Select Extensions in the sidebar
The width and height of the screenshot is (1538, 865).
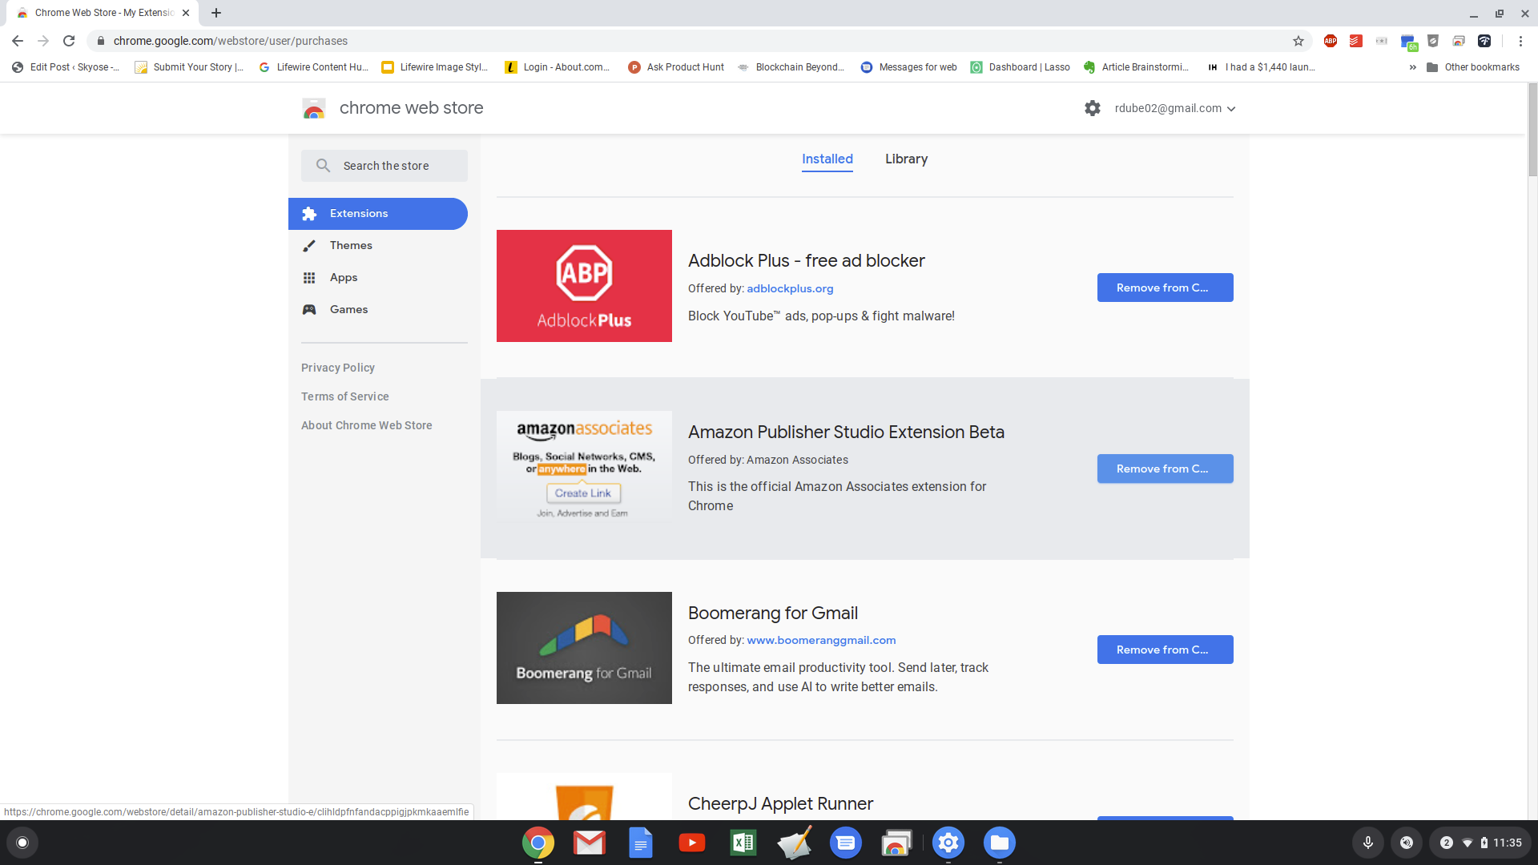coord(378,214)
